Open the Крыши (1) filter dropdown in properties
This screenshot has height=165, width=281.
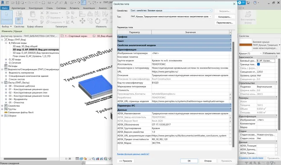pyautogui.click(x=260, y=53)
